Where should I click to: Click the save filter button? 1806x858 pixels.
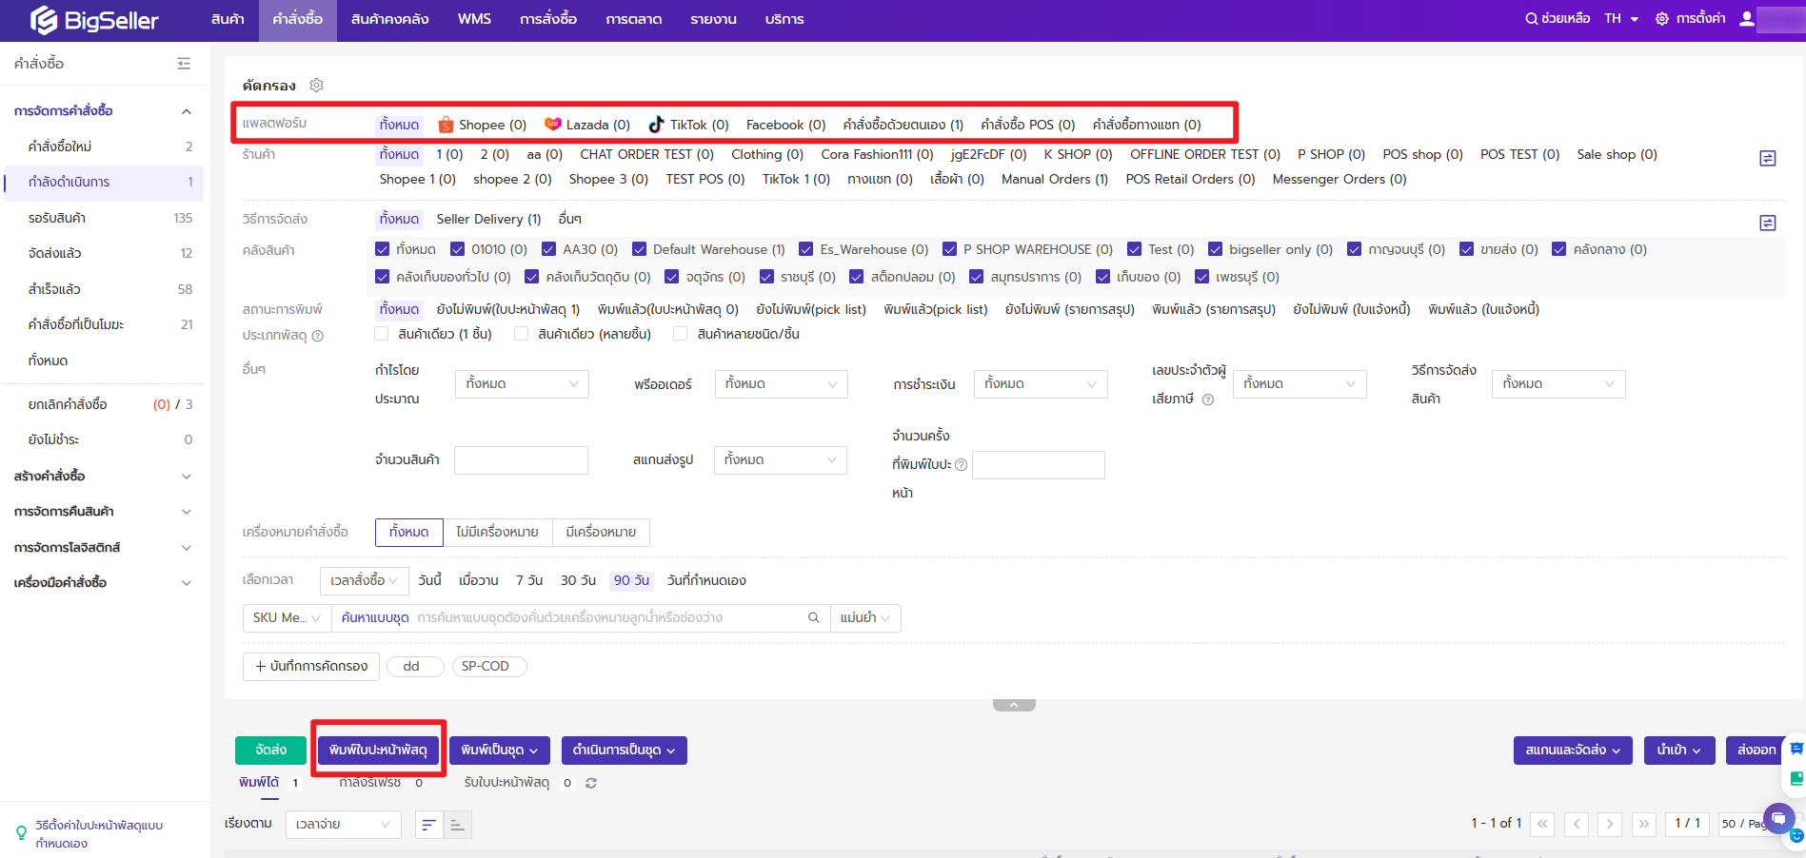tap(311, 667)
